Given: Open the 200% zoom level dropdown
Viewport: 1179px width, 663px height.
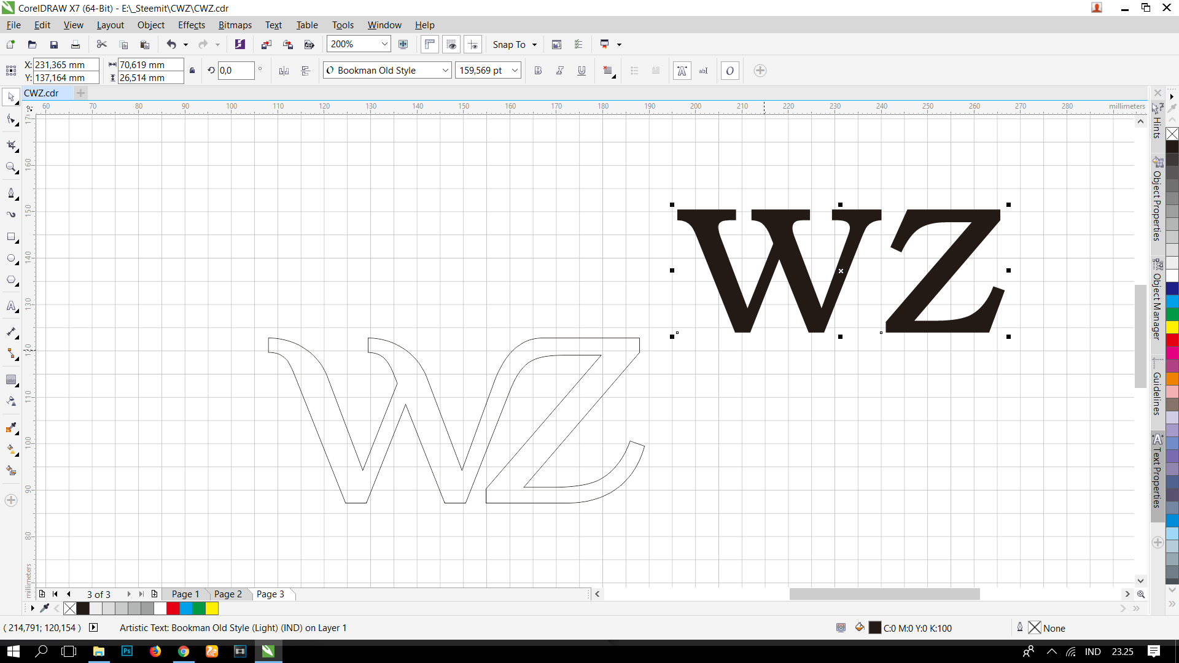Looking at the screenshot, I should [x=384, y=44].
